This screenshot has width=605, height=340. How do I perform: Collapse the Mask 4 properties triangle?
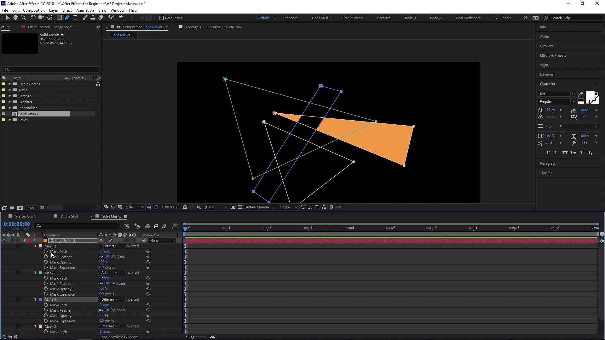(36, 300)
